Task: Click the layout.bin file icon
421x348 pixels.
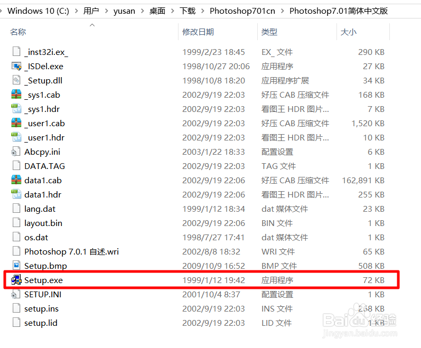Action: (16, 222)
